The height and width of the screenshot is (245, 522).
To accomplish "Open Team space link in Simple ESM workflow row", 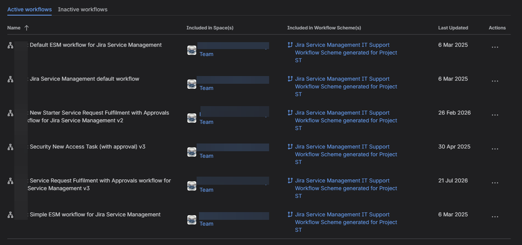I will [x=206, y=224].
